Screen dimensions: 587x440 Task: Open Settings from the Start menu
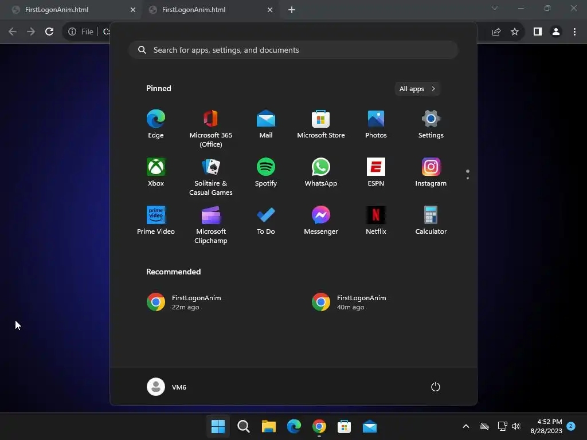point(431,124)
